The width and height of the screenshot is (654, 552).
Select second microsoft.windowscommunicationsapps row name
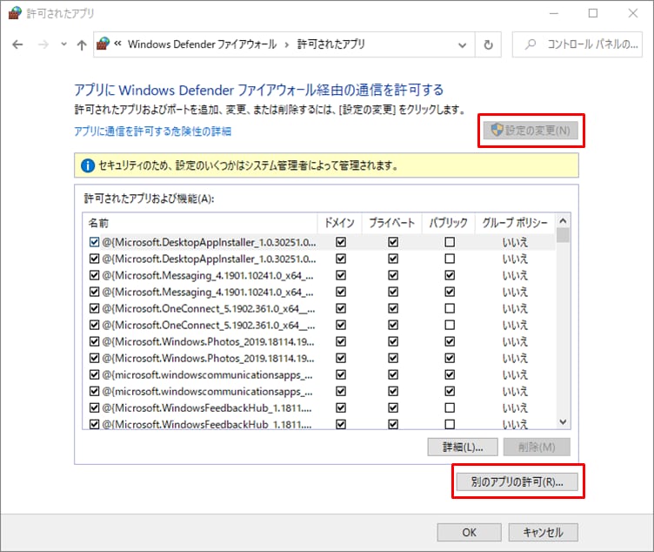click(207, 391)
